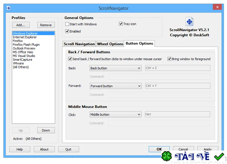Expand the Middle button Click dropdown
The width and height of the screenshot is (227, 164).
116,115
